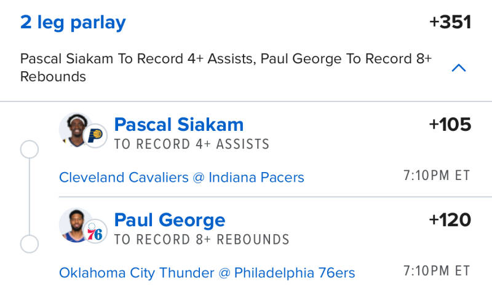Click the TO RECORD 8+ REBOUNDS label
The image size is (492, 290).
202,239
